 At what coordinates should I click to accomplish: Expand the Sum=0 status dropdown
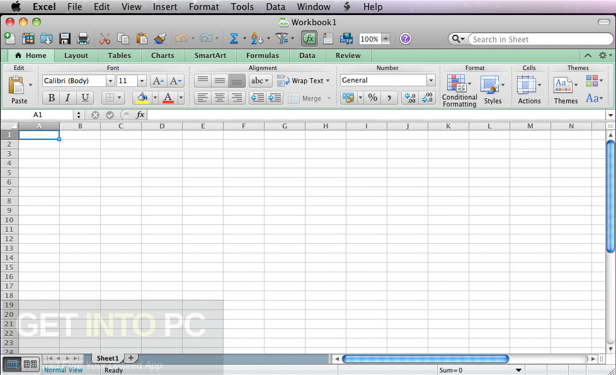point(518,371)
